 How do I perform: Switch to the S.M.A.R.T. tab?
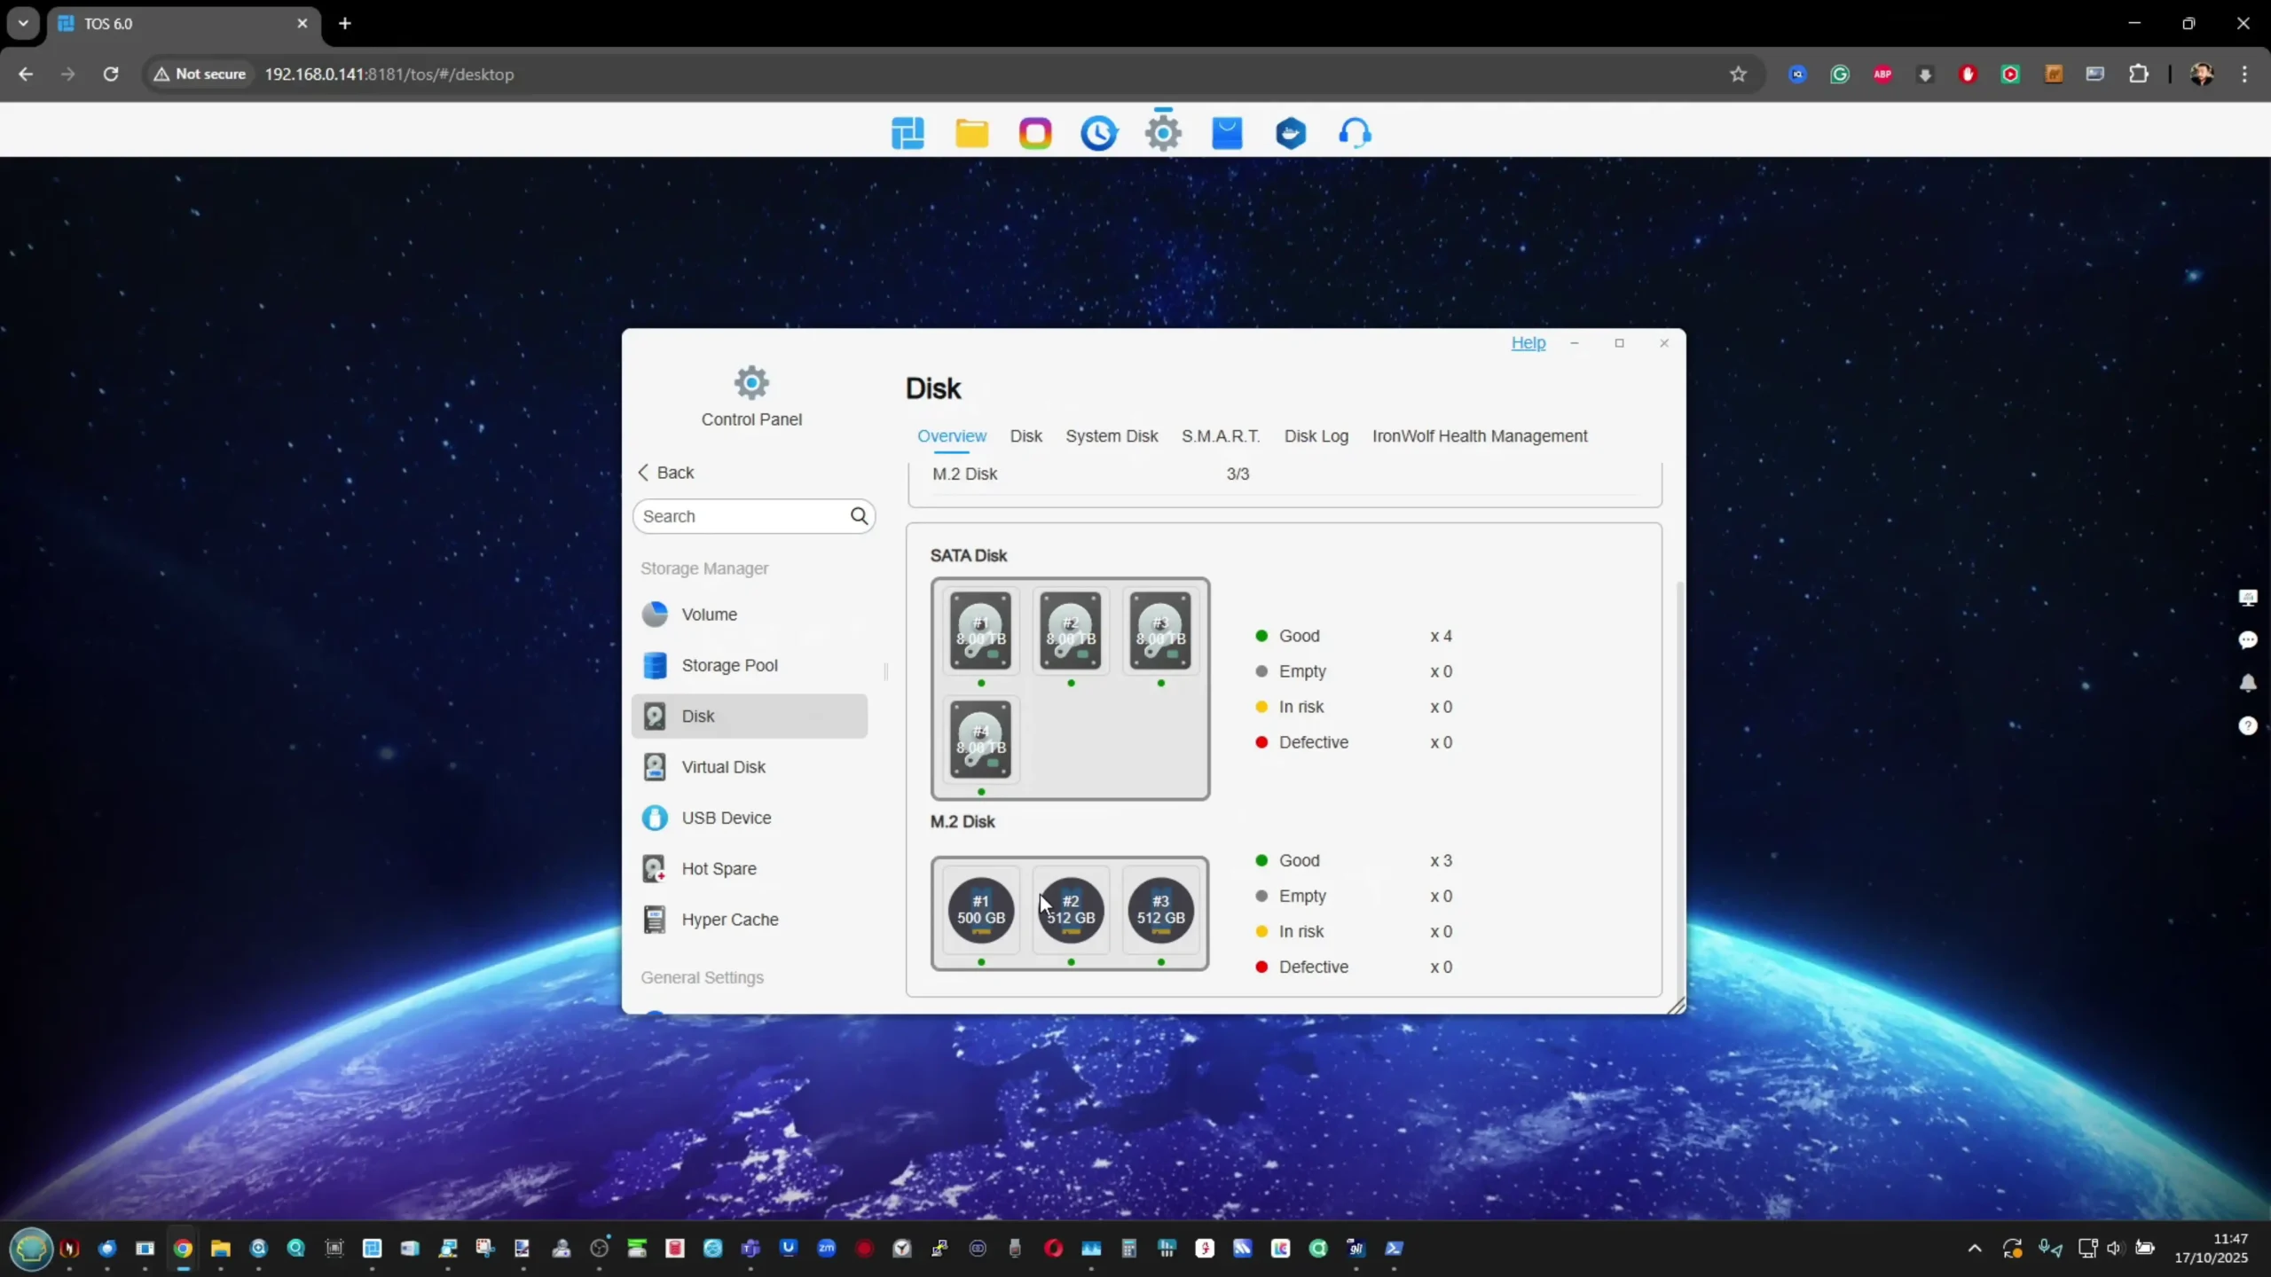coord(1220,436)
